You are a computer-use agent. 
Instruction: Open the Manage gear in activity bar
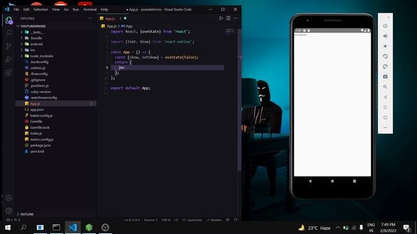(x=8, y=211)
